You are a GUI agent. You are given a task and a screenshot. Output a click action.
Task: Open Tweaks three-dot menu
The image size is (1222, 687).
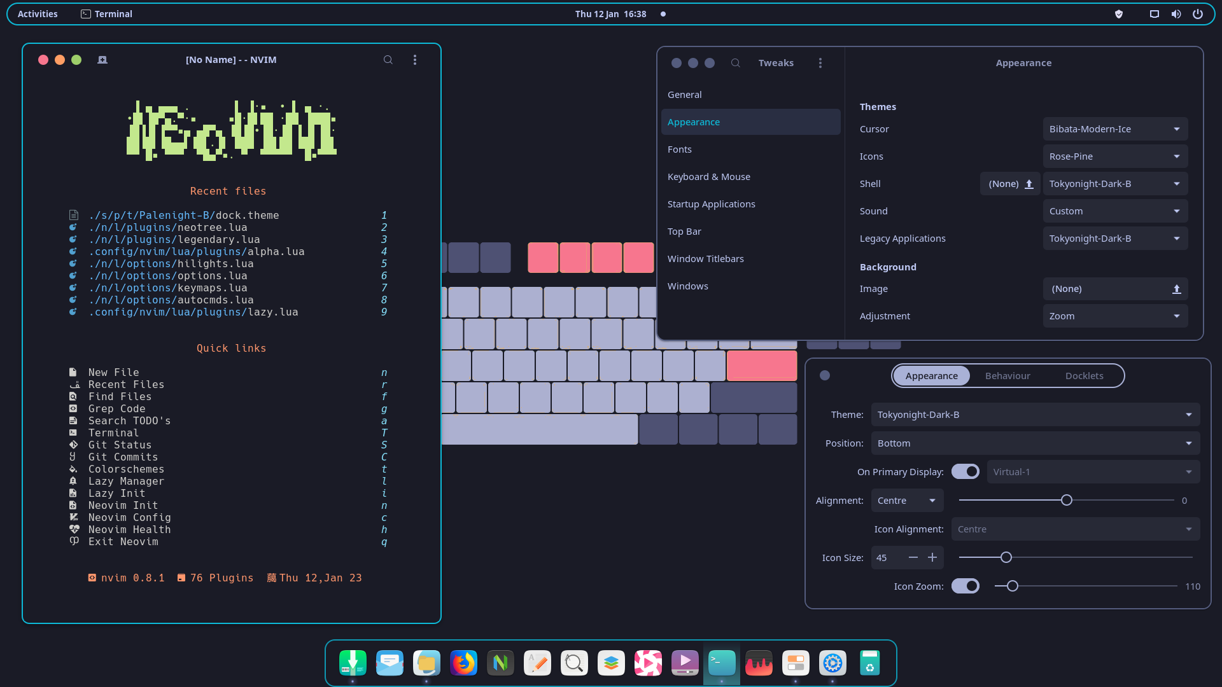(820, 63)
